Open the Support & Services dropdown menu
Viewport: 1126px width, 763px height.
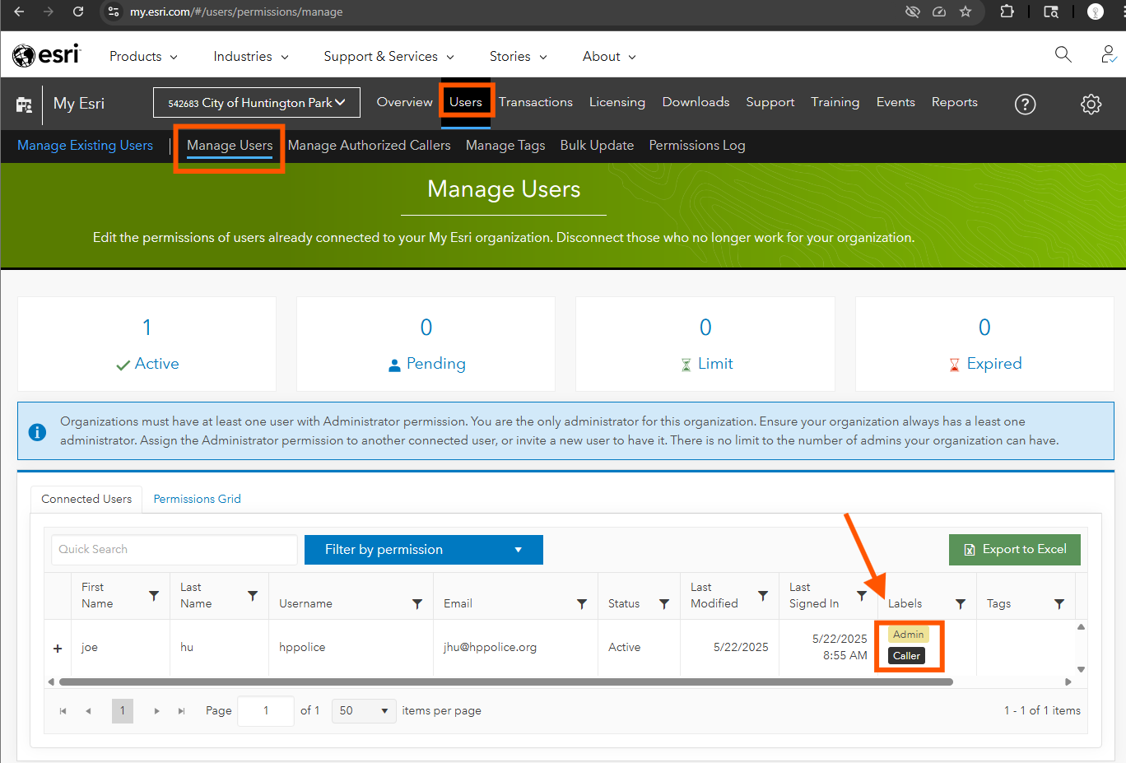(x=389, y=56)
